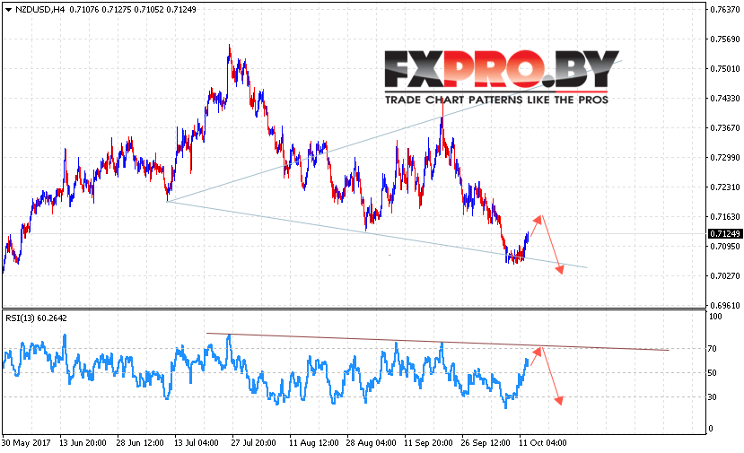Image resolution: width=744 pixels, height=453 pixels.
Task: Click the 0.74330 price axis value
Action: pyautogui.click(x=725, y=98)
